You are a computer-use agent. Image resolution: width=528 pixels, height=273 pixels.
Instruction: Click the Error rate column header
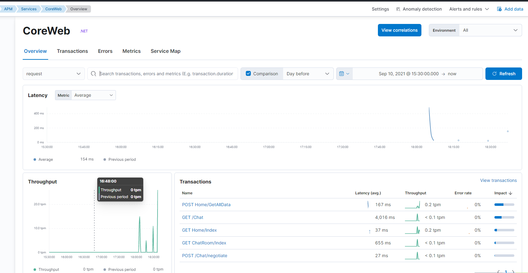463,193
